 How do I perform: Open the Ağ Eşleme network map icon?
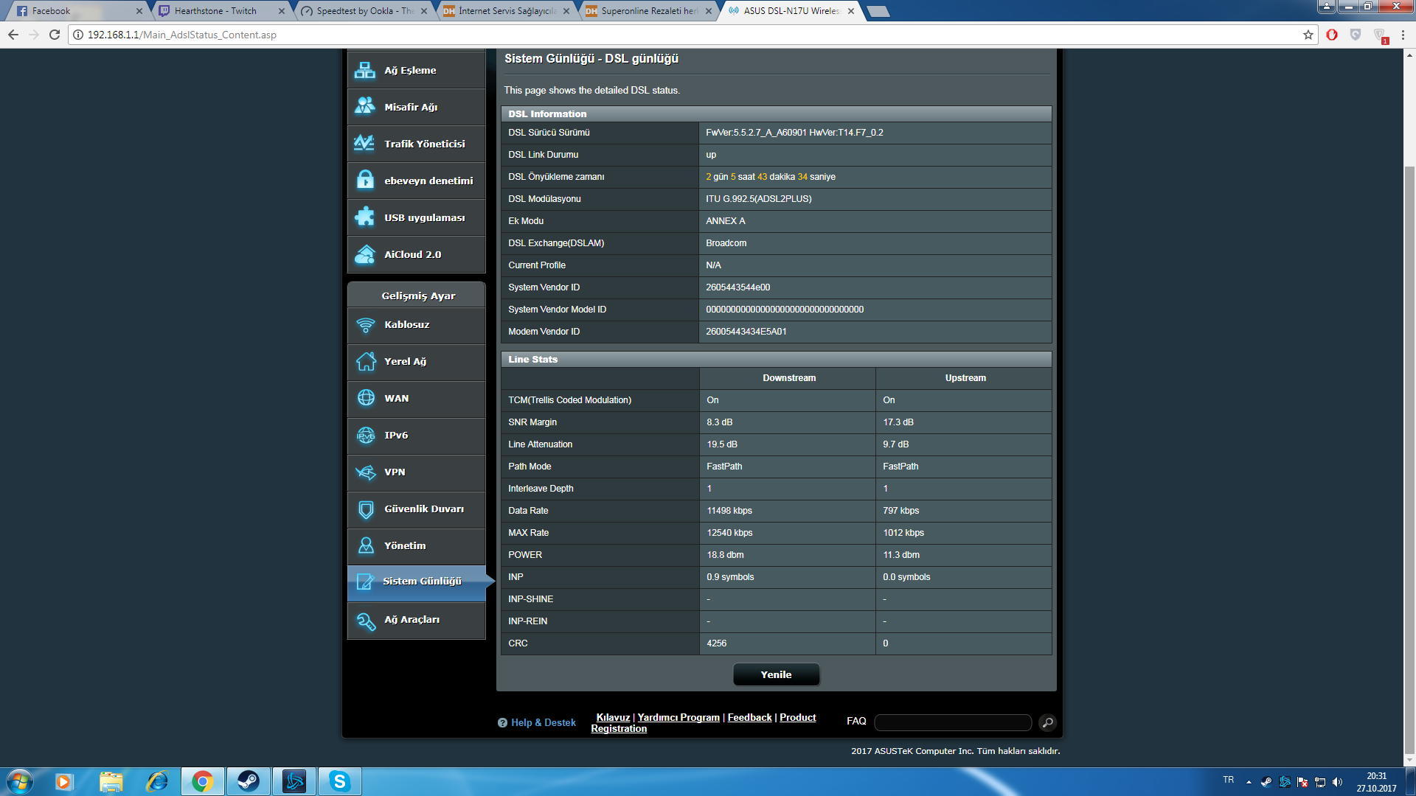[365, 70]
